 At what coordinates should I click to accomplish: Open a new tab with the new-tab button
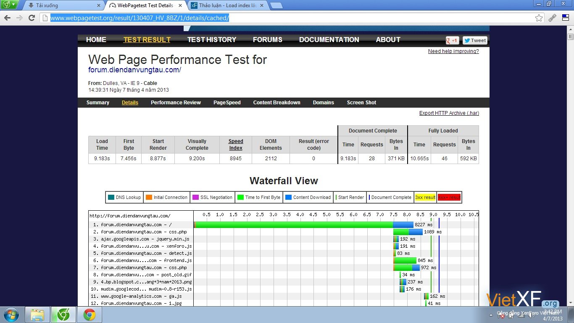tap(276, 5)
